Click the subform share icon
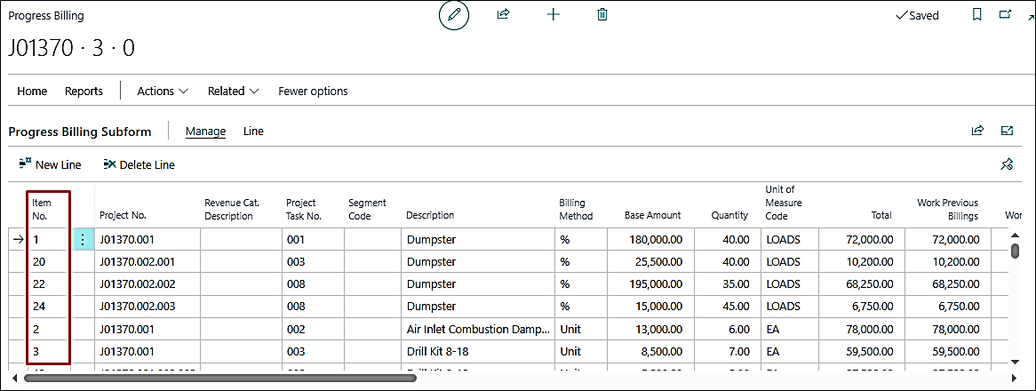The image size is (1036, 391). tap(977, 131)
